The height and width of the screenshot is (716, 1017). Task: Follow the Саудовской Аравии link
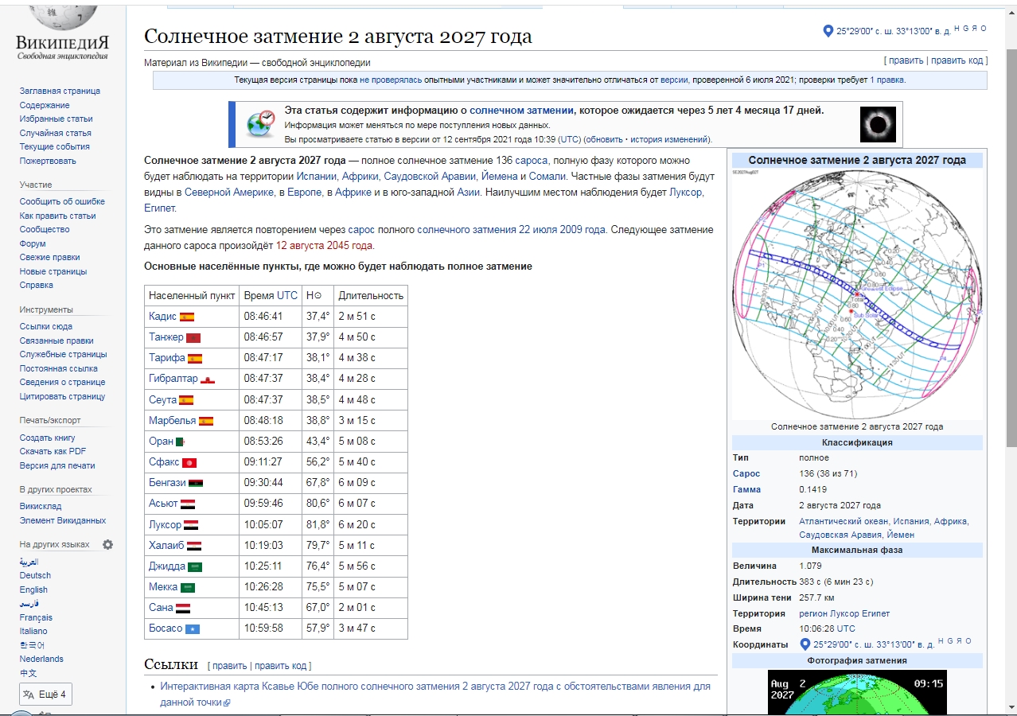tap(430, 177)
